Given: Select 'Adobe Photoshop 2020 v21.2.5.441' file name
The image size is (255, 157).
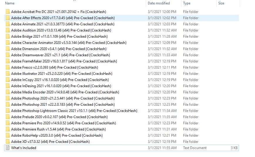Looking at the screenshot, I should tap(63, 98).
